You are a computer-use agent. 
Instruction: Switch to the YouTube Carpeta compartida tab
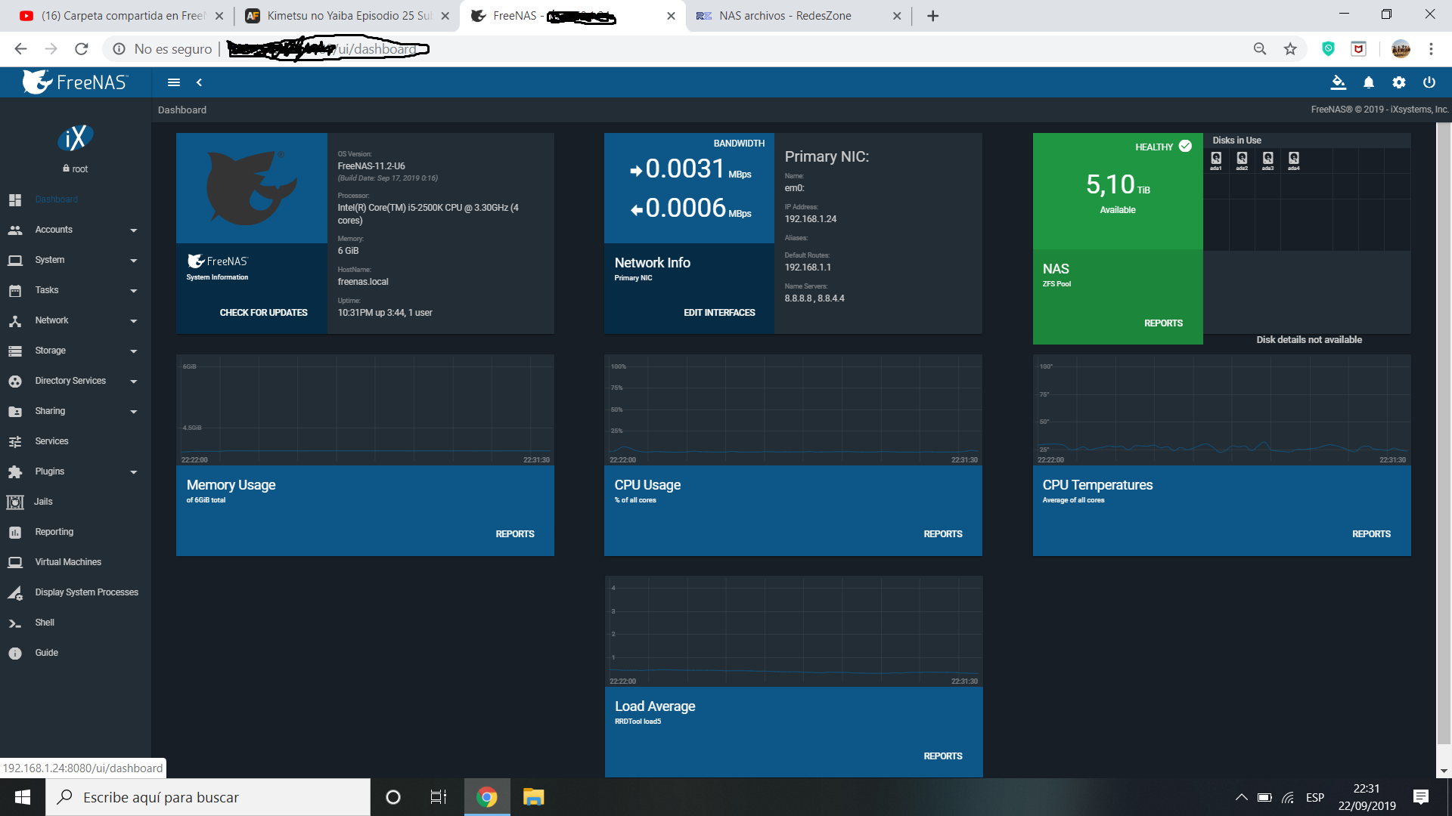[x=121, y=16]
